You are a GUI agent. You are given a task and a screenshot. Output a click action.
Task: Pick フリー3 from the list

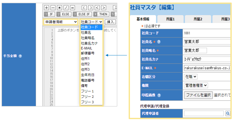92,102
